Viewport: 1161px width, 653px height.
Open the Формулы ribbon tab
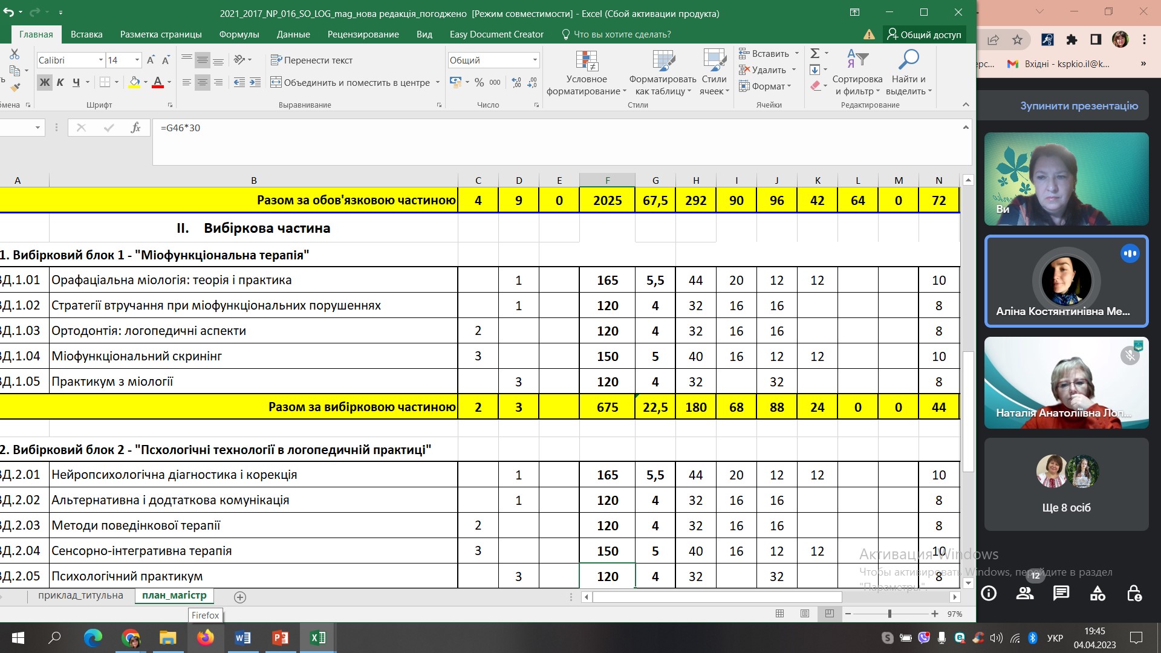pos(239,34)
